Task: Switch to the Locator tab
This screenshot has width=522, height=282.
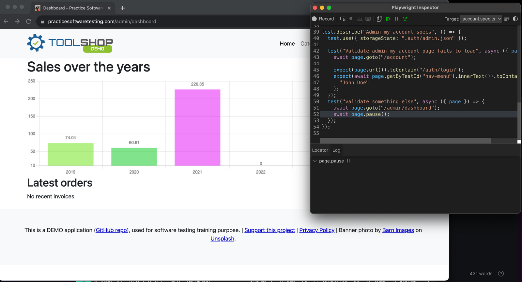Action: coord(320,150)
